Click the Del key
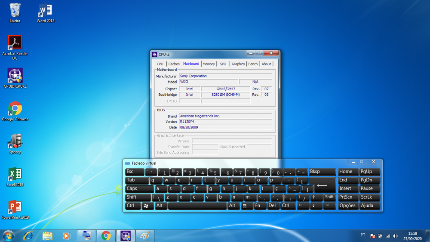Viewport: 430px width, 242px height. (x=273, y=206)
